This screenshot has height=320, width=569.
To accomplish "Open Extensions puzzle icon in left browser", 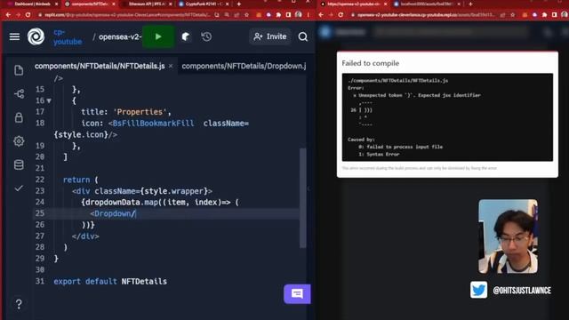I will (278, 15).
